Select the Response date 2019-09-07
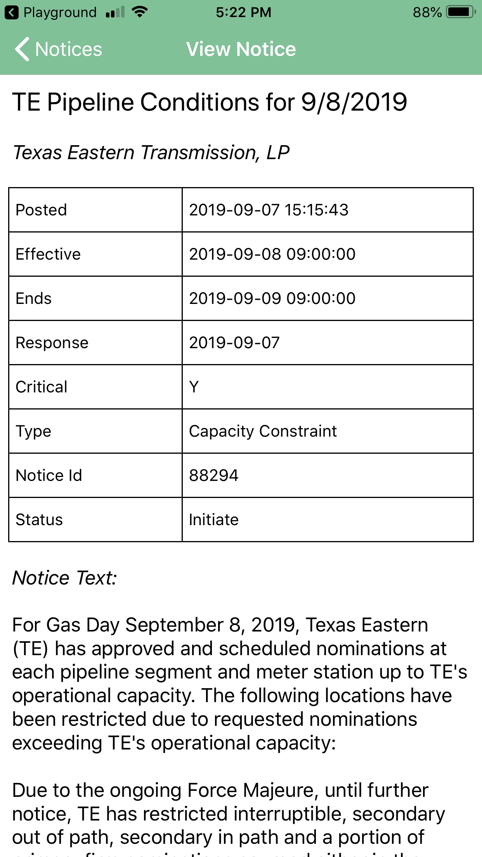This screenshot has width=482, height=857. point(234,343)
